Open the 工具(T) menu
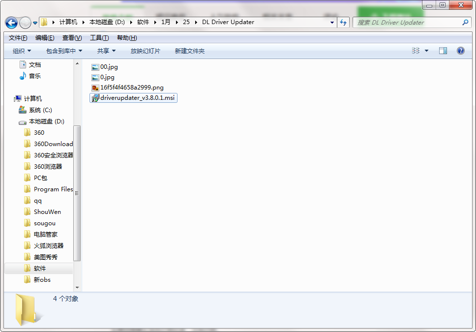This screenshot has height=332, width=476. 99,38
